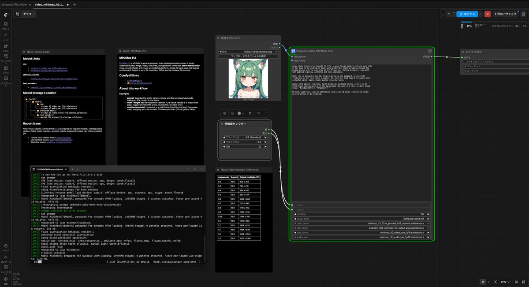Open the 1件のアクティブ jobs button
Screen dimensions: 529x287
point(505,14)
